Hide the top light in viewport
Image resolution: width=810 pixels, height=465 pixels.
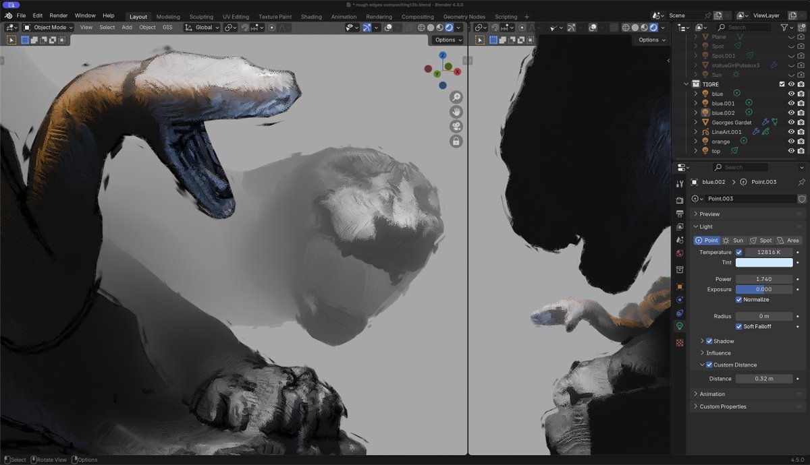coord(791,151)
